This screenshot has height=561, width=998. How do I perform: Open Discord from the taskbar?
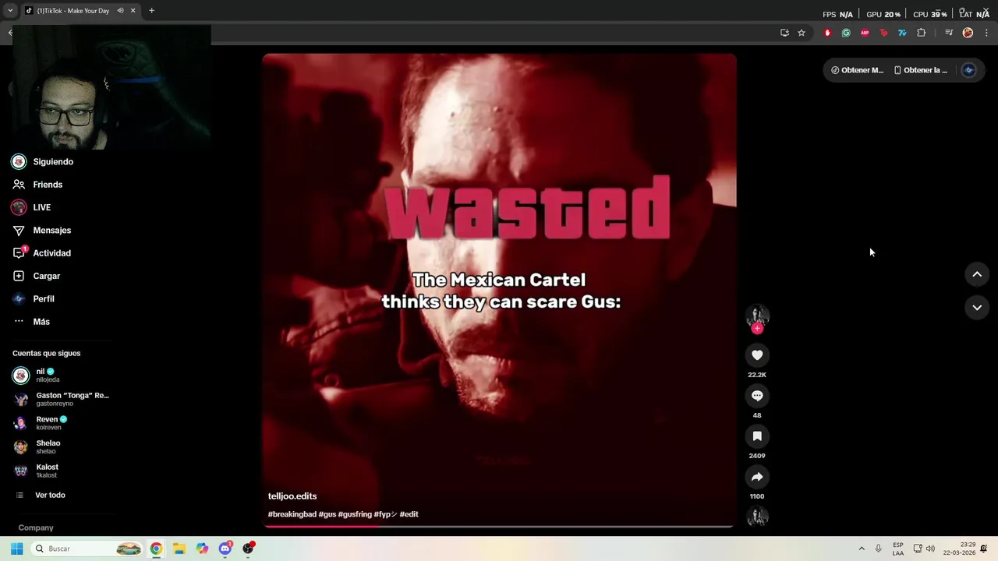tap(225, 549)
